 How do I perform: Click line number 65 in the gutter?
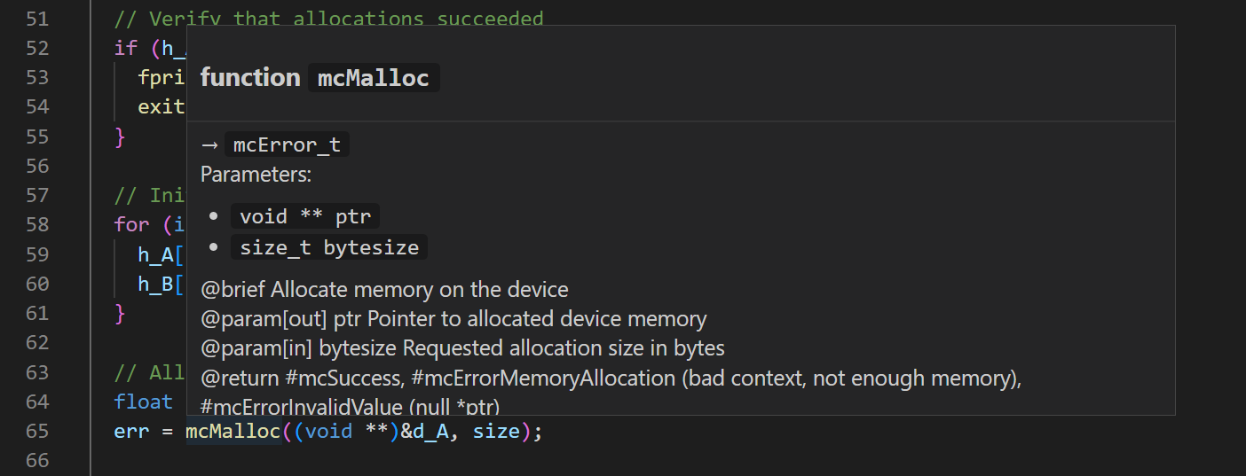[36, 432]
